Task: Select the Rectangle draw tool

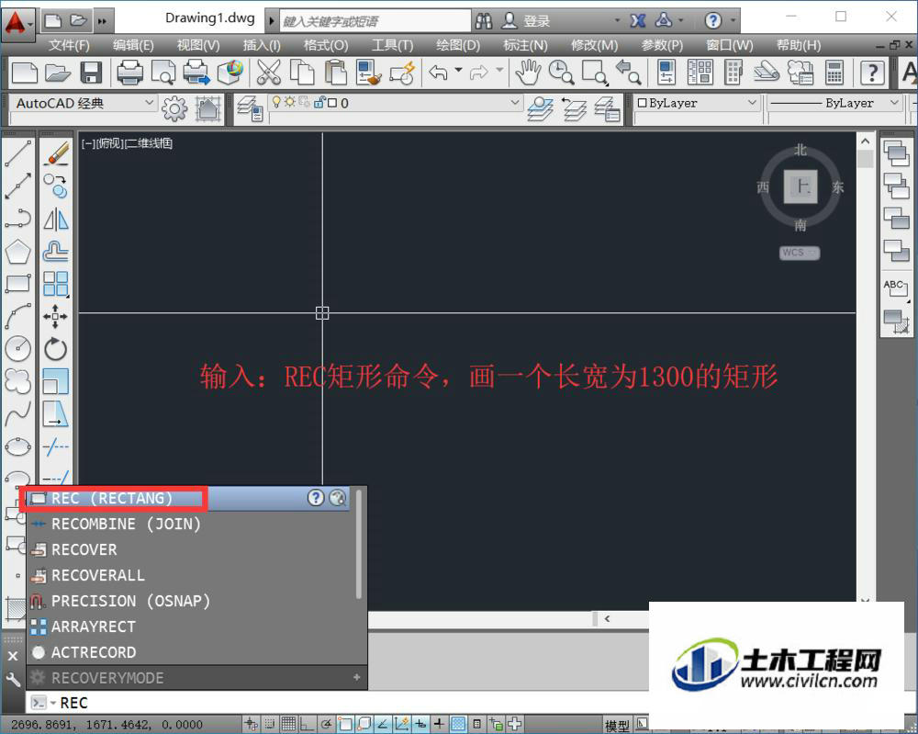Action: tap(17, 284)
